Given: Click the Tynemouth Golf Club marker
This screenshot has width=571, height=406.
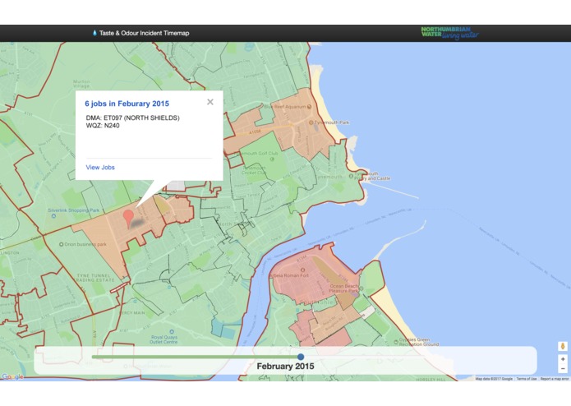Looking at the screenshot, I should [272, 159].
